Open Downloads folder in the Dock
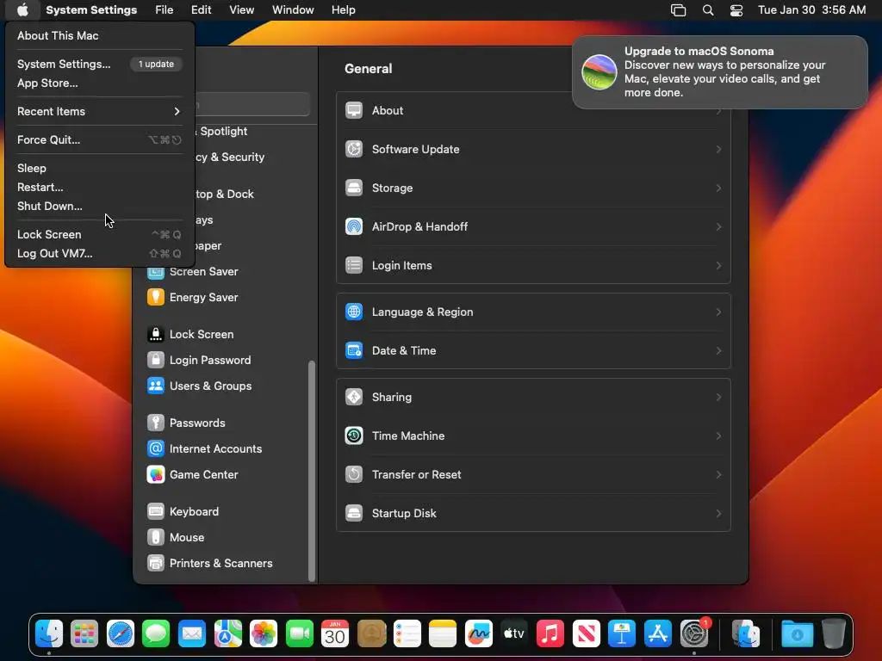 [x=797, y=634]
